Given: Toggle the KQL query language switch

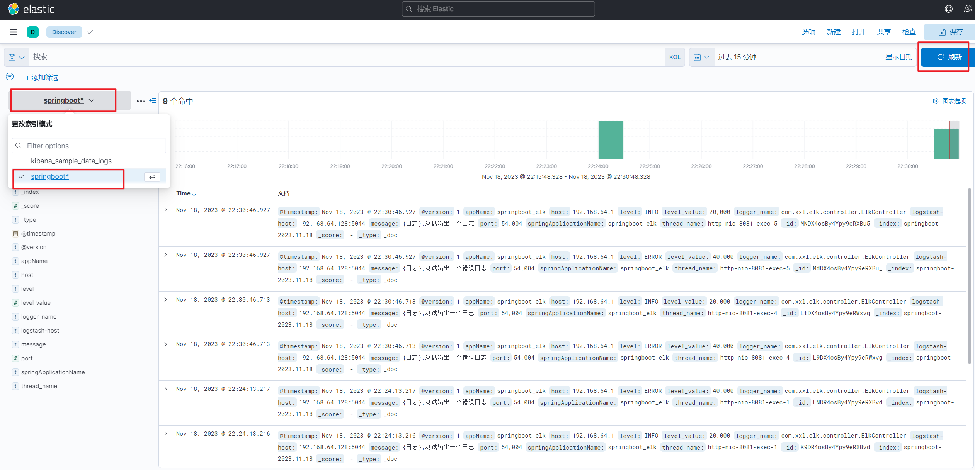Looking at the screenshot, I should [x=675, y=57].
